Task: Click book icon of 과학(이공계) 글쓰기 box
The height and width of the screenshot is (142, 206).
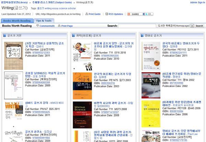Action: 73,36
